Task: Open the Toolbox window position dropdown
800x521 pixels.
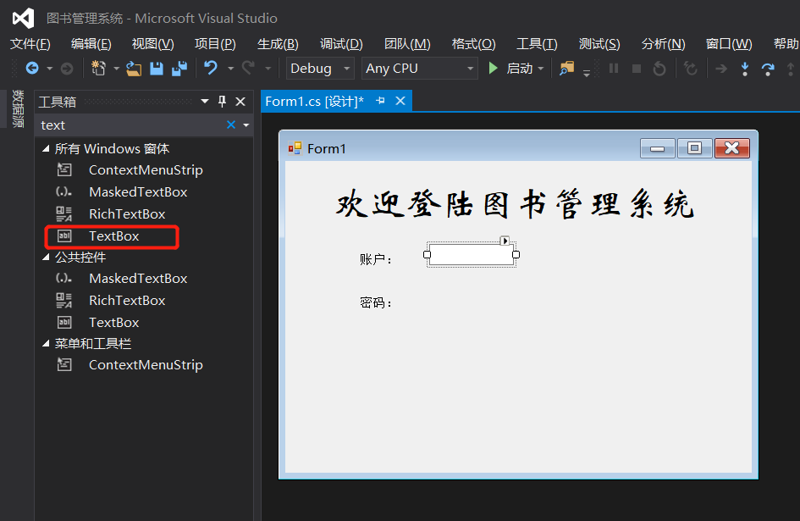Action: coord(205,101)
